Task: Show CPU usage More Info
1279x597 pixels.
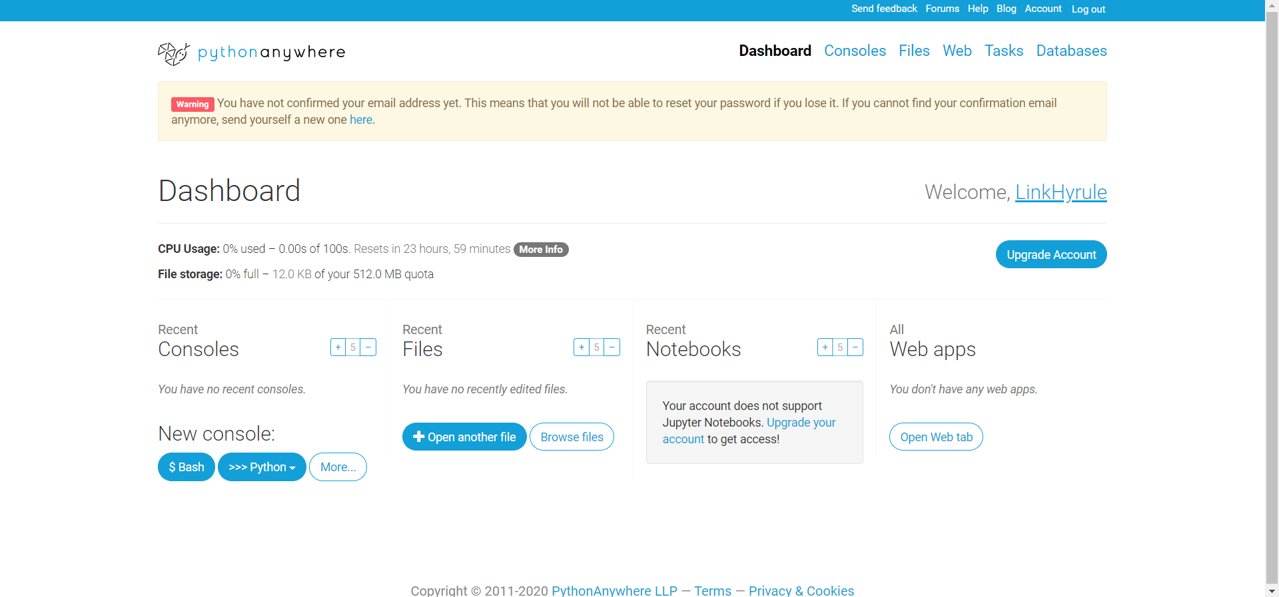Action: (x=541, y=250)
